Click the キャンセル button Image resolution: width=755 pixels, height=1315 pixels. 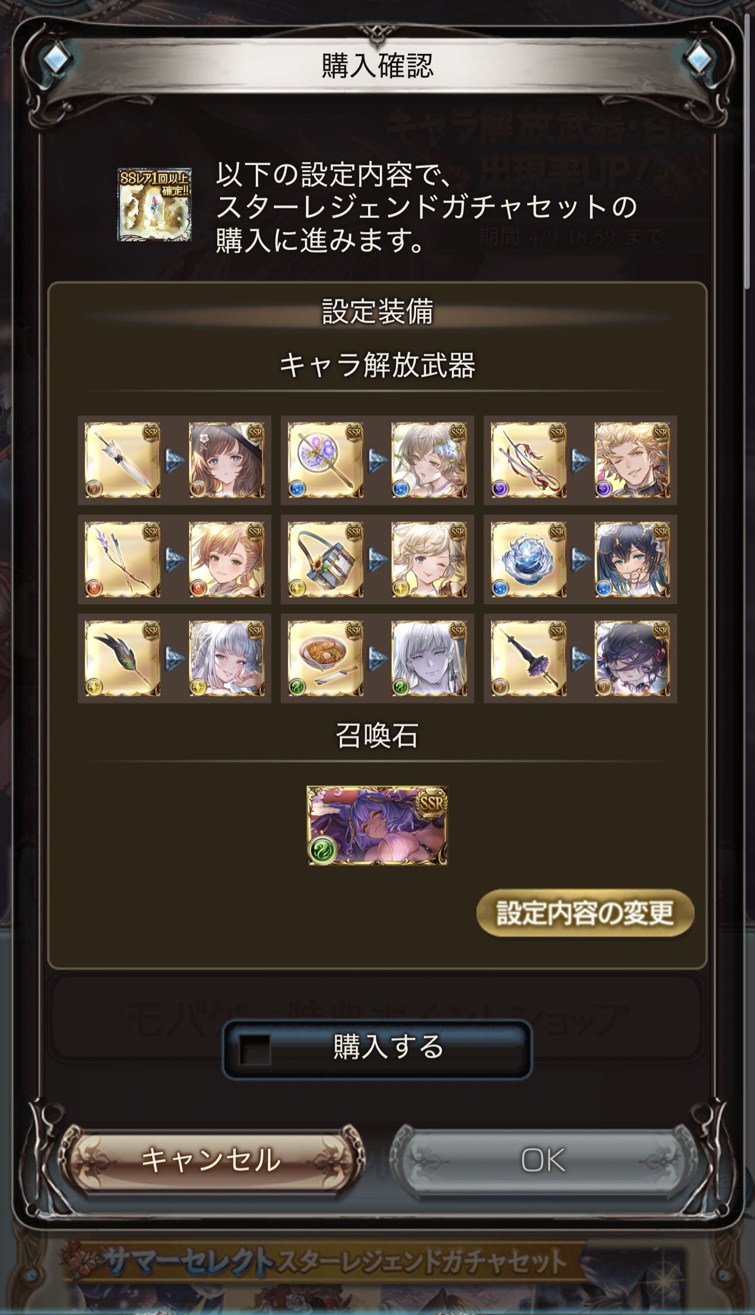(x=211, y=1160)
